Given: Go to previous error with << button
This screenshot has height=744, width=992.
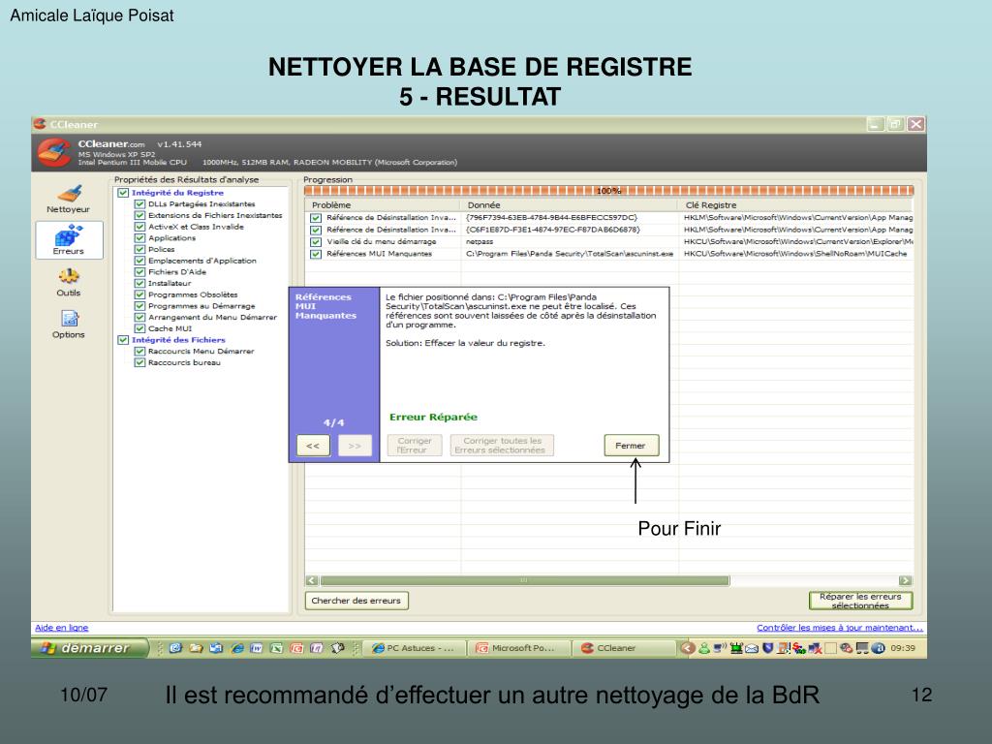Looking at the screenshot, I should [313, 446].
